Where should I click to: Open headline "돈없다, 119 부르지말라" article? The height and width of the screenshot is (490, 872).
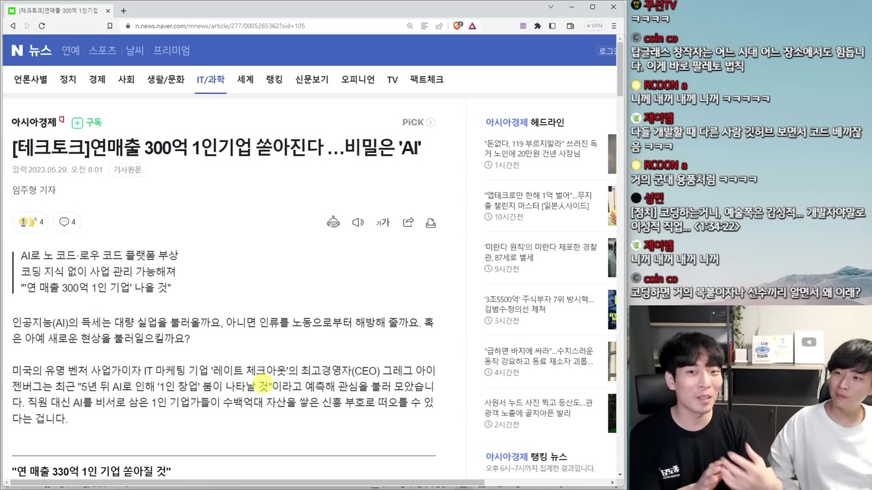[x=540, y=148]
